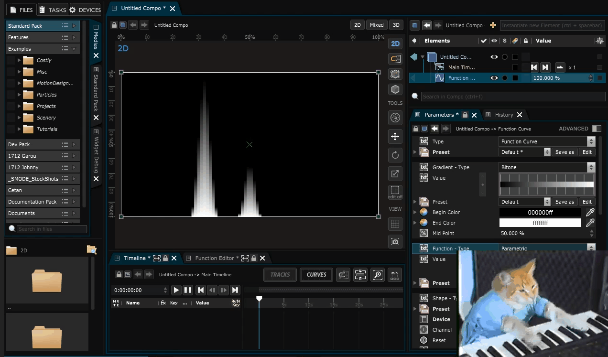Tick the checkbox beside the Costly folder

[x=11, y=60]
